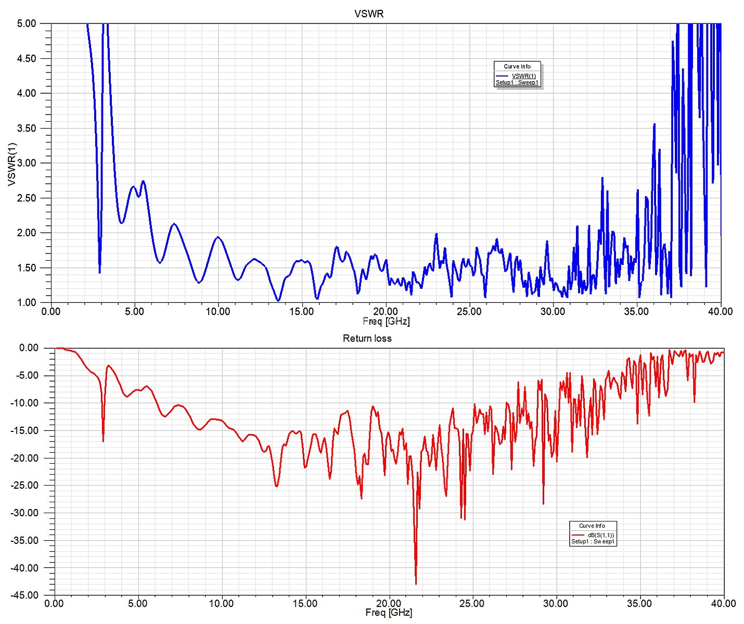Click the "35.00" x-axis tick on VSWR plot

[637, 312]
